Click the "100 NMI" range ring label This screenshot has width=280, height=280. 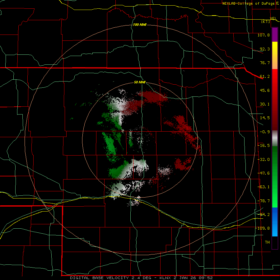pos(140,25)
